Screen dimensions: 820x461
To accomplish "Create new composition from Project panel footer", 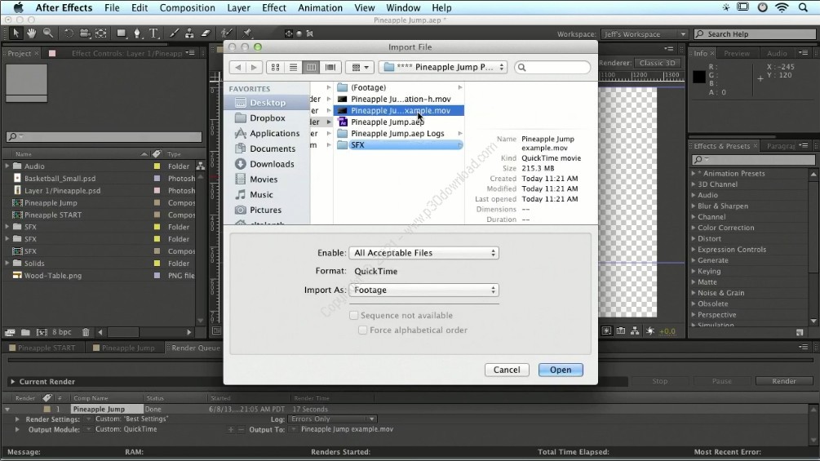I will 42,332.
